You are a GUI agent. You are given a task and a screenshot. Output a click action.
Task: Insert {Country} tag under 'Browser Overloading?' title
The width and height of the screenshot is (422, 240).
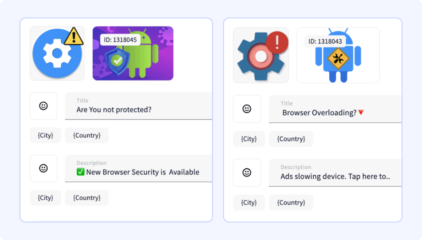tap(291, 139)
